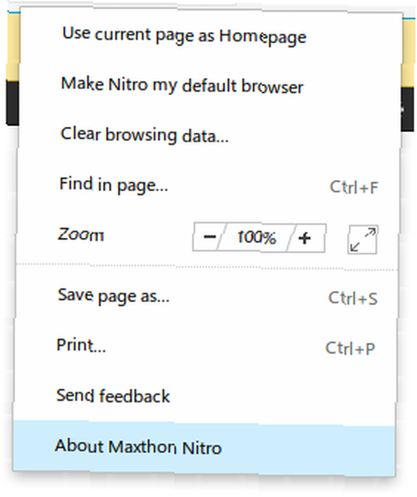This screenshot has height=497, width=417.
Task: Enter full screen via the expand arrows icon
Action: point(362,240)
